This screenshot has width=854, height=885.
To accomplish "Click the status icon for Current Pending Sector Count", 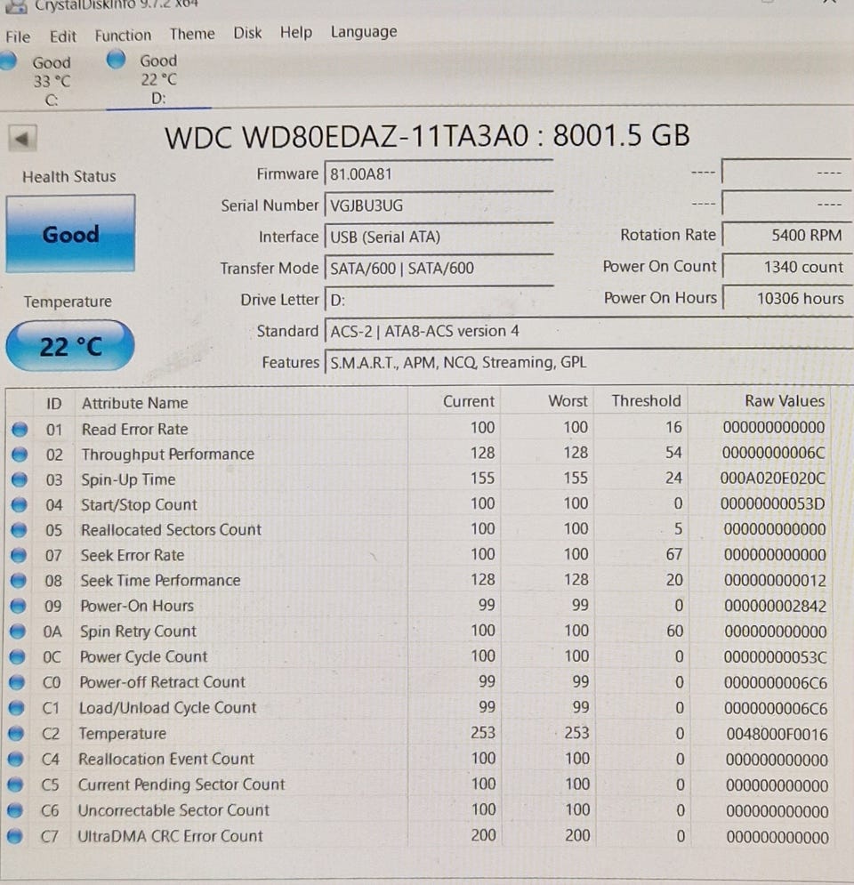I will [16, 784].
